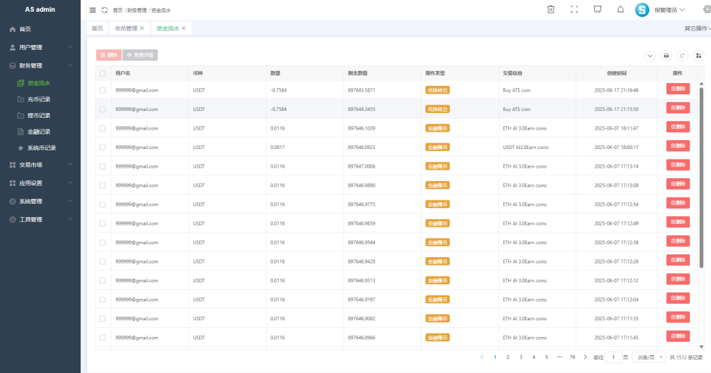Delete the record created 2025-06-07 18:00:17
The image size is (711, 373).
678,146
